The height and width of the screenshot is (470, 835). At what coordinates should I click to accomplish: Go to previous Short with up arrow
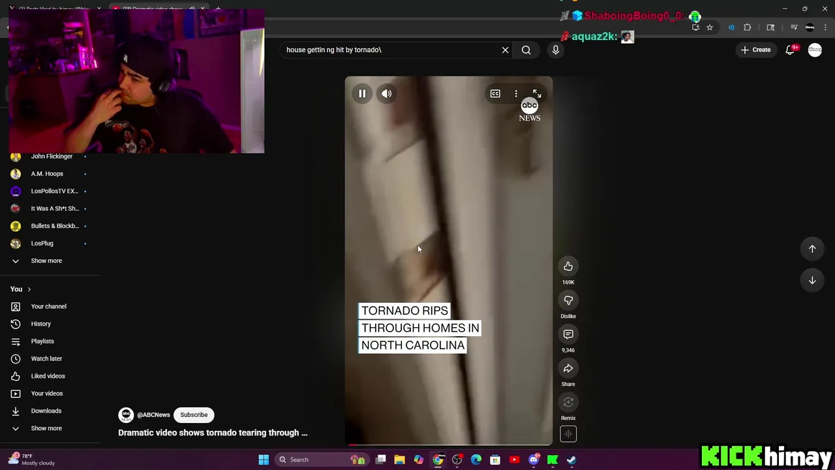[x=812, y=249]
